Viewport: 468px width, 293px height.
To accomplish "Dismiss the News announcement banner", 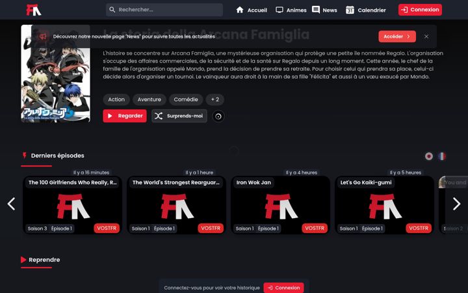I will (426, 36).
